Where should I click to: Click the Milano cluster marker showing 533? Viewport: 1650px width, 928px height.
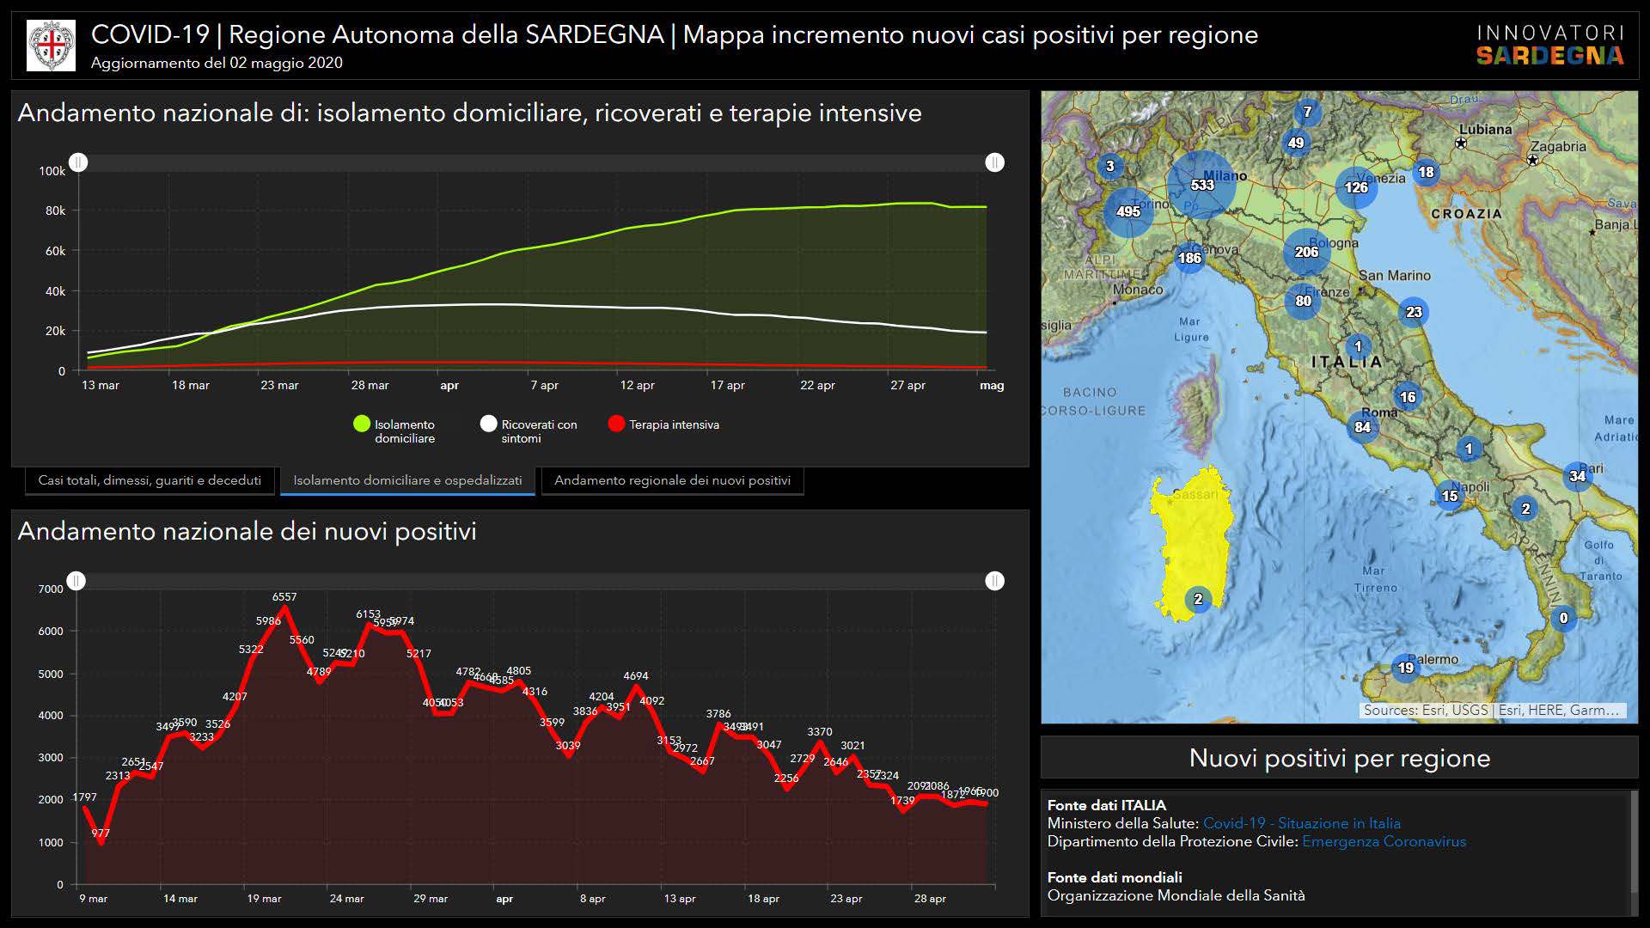[1201, 185]
